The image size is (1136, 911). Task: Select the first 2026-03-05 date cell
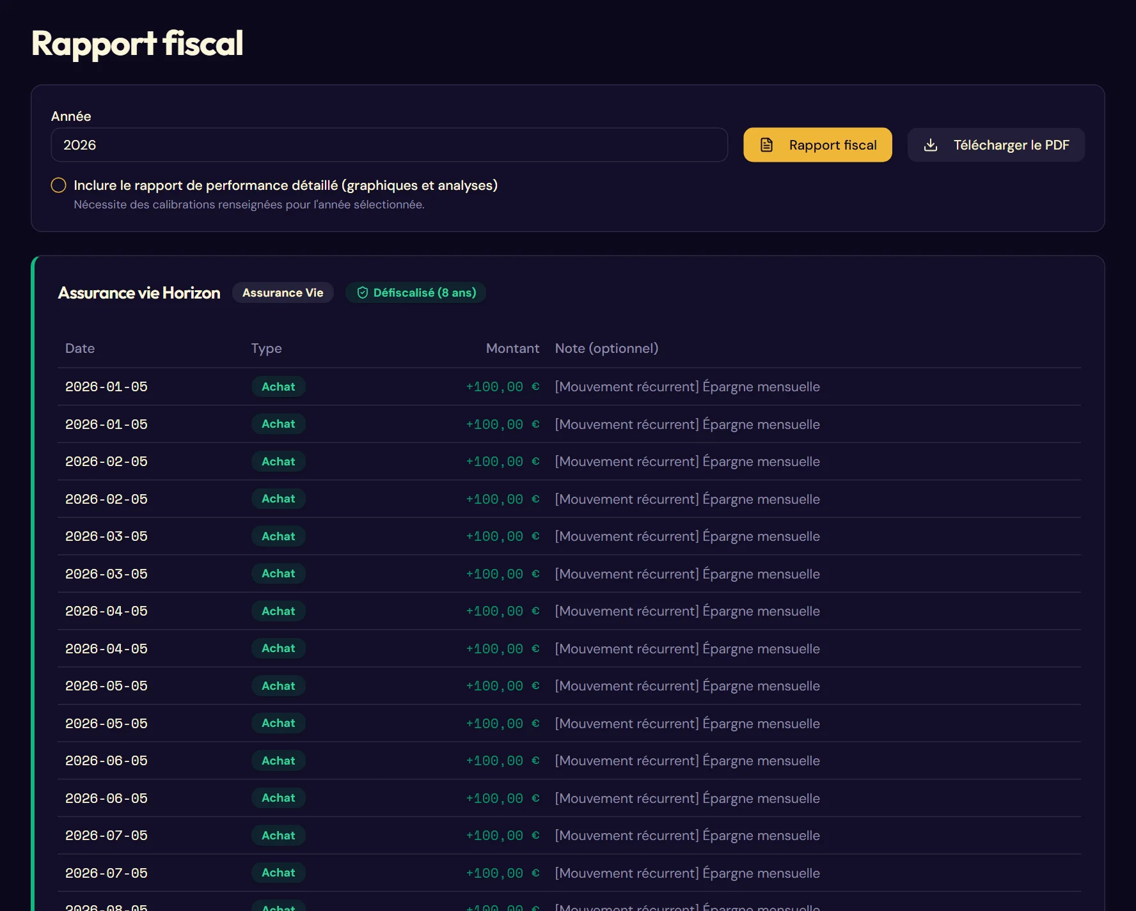pos(106,536)
